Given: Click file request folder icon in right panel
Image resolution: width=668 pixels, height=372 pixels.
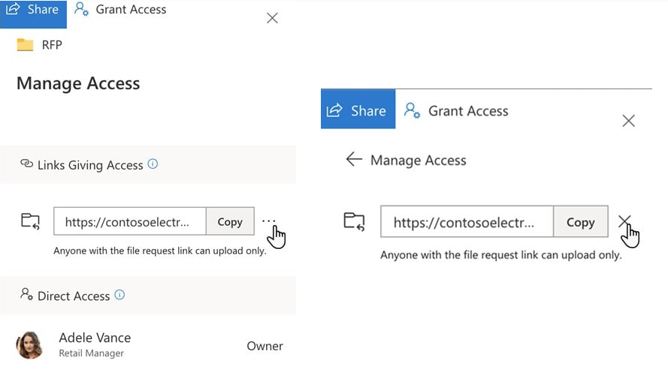Looking at the screenshot, I should [x=354, y=220].
